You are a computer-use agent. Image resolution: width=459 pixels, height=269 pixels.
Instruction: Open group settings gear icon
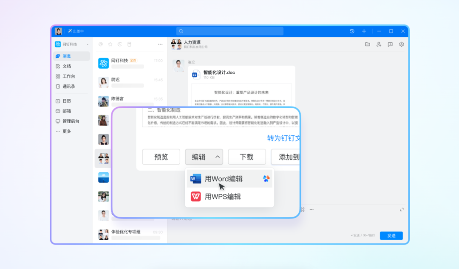pyautogui.click(x=401, y=44)
